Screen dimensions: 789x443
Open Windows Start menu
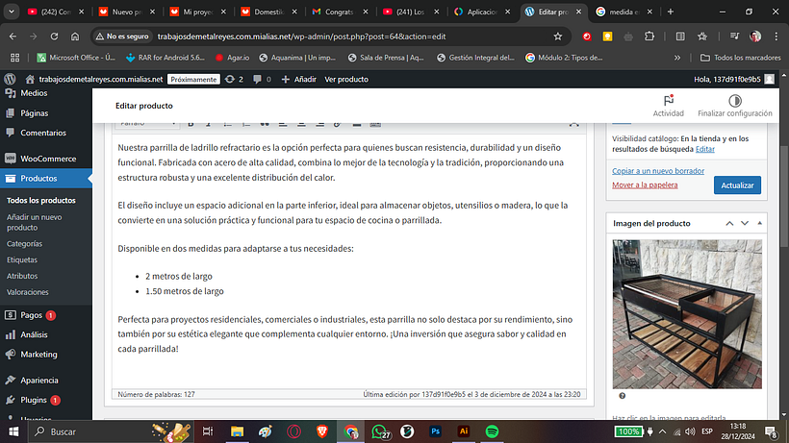13,431
